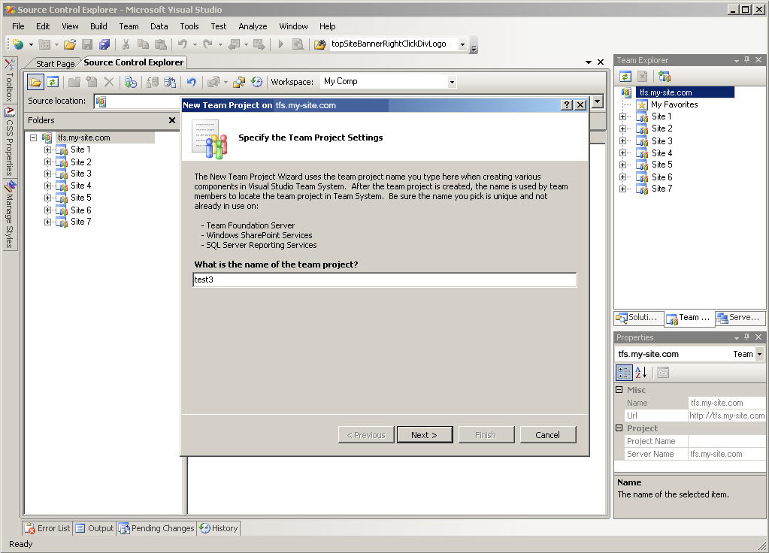
Task: Expand Site 4 in the Folders tree
Action: (x=47, y=186)
